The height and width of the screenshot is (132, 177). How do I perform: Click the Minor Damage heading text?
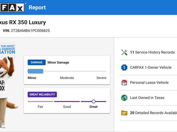coord(58,62)
